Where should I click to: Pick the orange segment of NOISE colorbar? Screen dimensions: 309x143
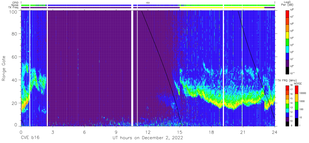point(296,98)
